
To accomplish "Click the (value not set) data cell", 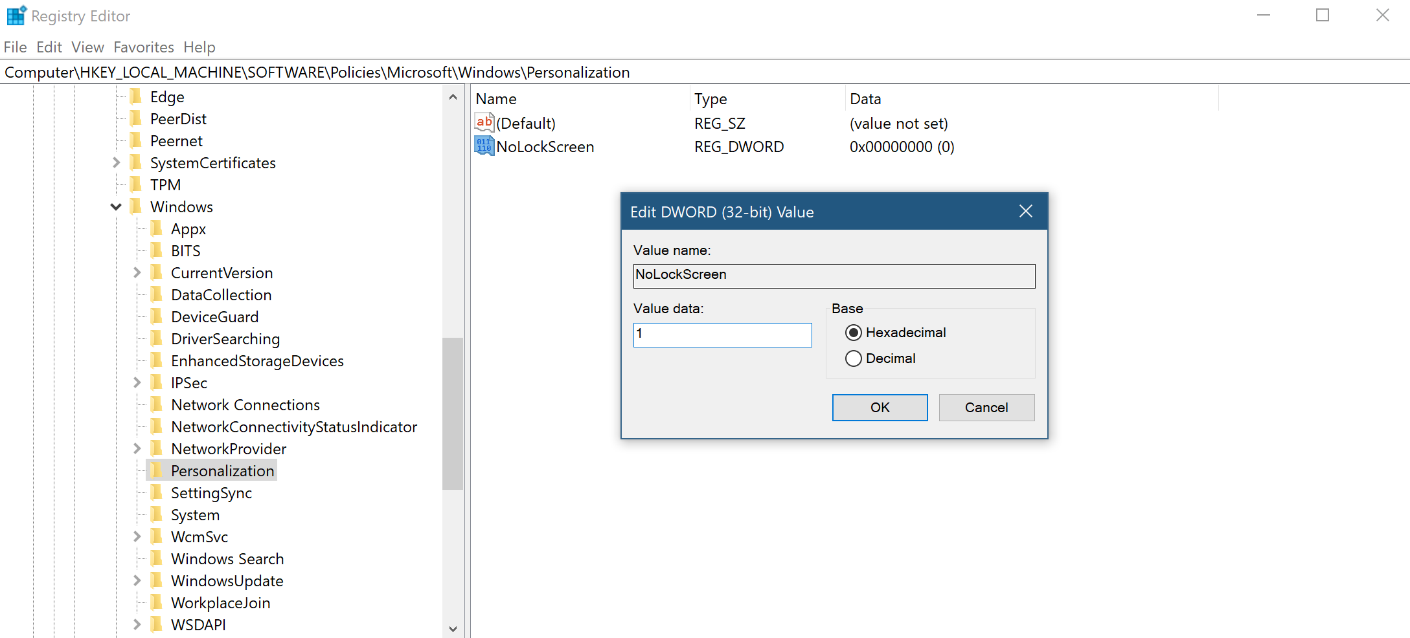I will (x=898, y=124).
